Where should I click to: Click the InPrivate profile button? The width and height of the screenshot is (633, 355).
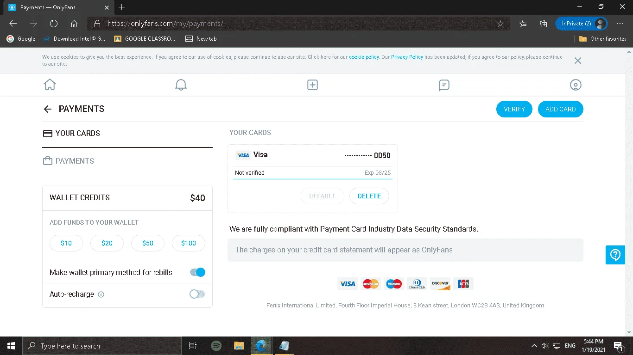tap(581, 24)
